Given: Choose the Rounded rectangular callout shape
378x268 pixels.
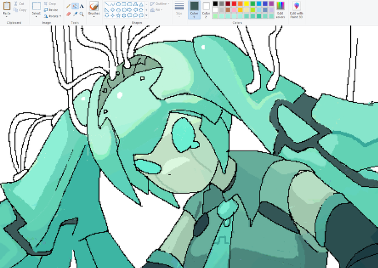Looking at the screenshot, I should [x=130, y=16].
